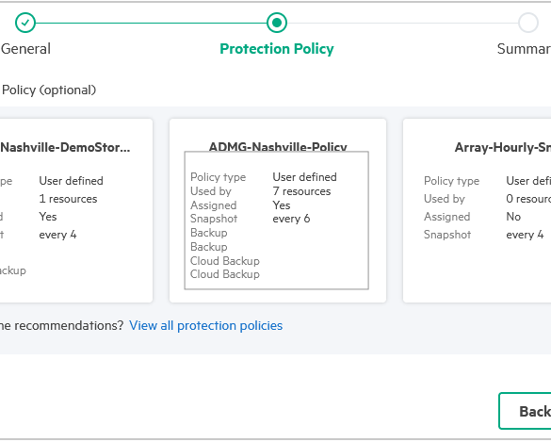
Task: Click 'every 4' in Nashville-DemoStor card
Action: tap(57, 235)
